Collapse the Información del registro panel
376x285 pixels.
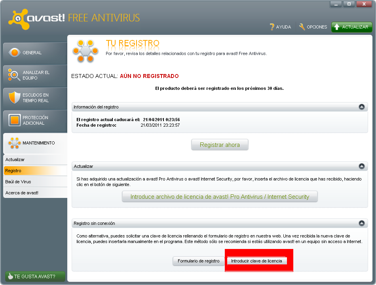pyautogui.click(x=362, y=107)
